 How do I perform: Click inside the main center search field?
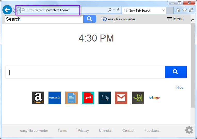pyautogui.click(x=85, y=72)
